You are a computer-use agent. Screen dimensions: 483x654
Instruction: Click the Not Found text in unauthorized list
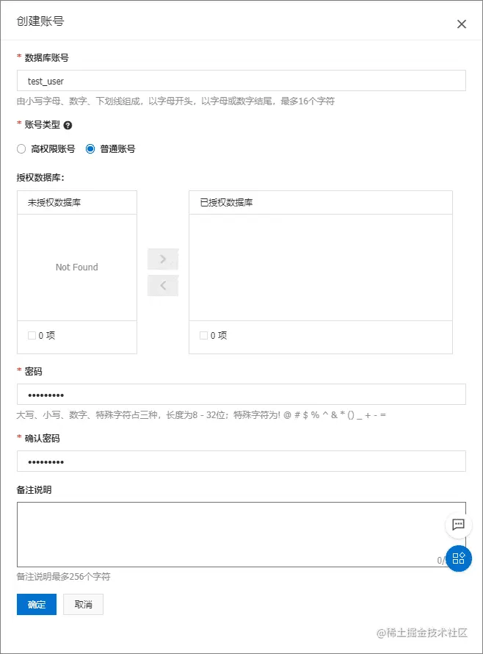(x=77, y=267)
